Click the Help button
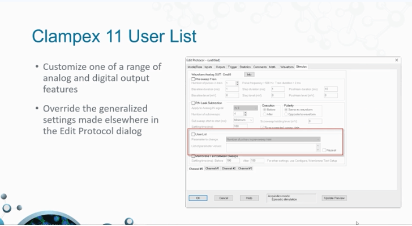This screenshot has height=226, width=412. (249, 198)
